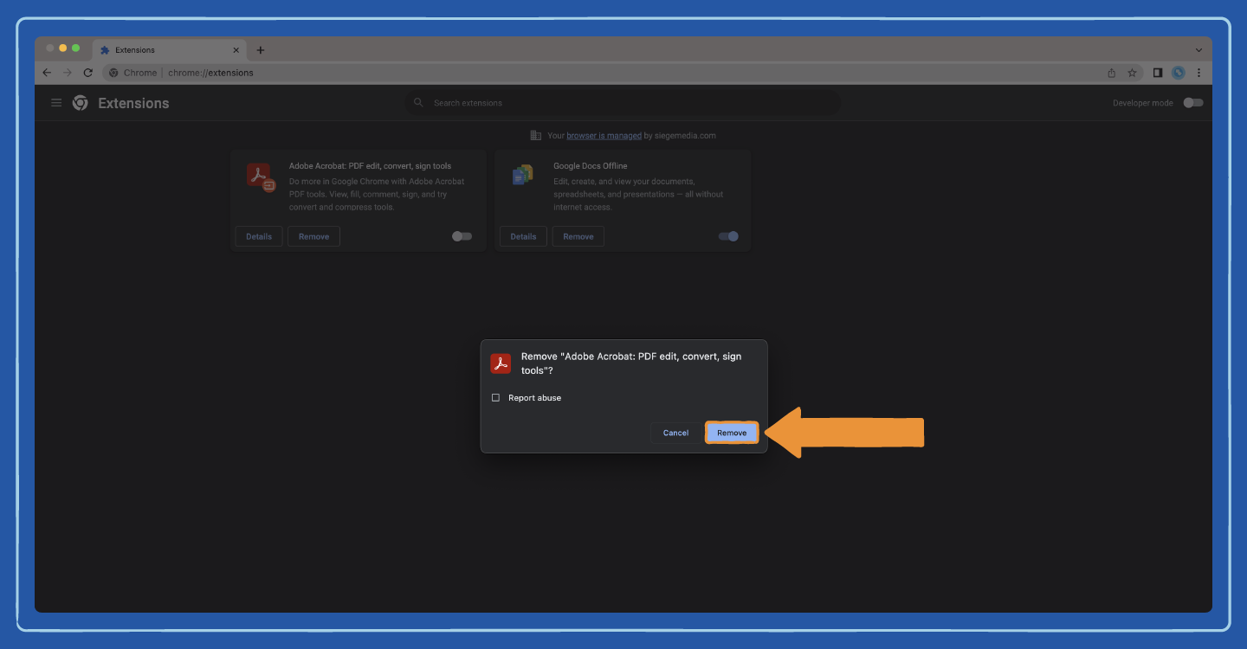Click the Adobe PDF icon in the removal dialog
This screenshot has width=1247, height=649.
click(501, 363)
